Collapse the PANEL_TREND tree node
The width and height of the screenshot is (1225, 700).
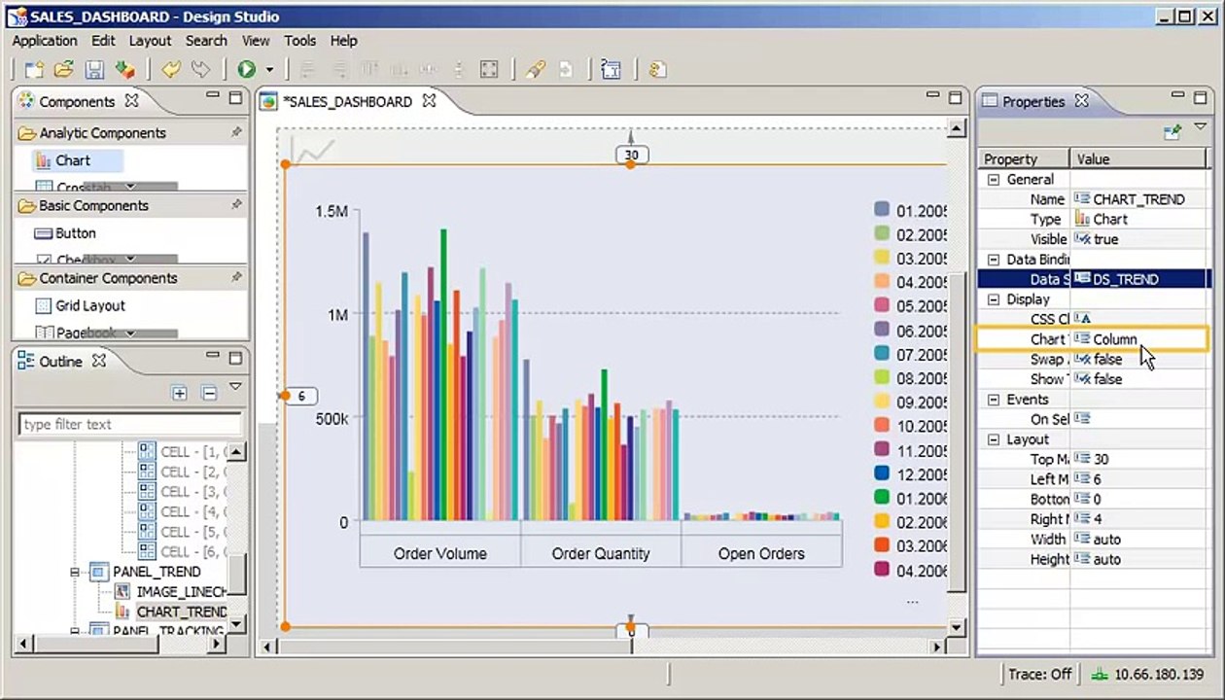tap(74, 572)
